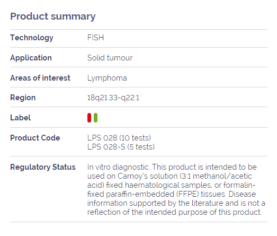277x236 pixels.
Task: Click the In vitro diagnostic sentence
Action: coord(118,167)
